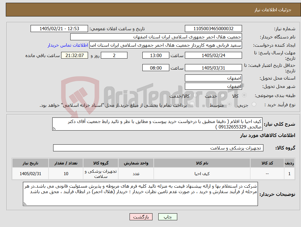Click the بازگشت back button
The width and height of the screenshot is (301, 227).
click(x=141, y=217)
